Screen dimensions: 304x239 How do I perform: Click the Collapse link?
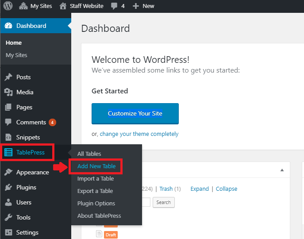pos(227,189)
